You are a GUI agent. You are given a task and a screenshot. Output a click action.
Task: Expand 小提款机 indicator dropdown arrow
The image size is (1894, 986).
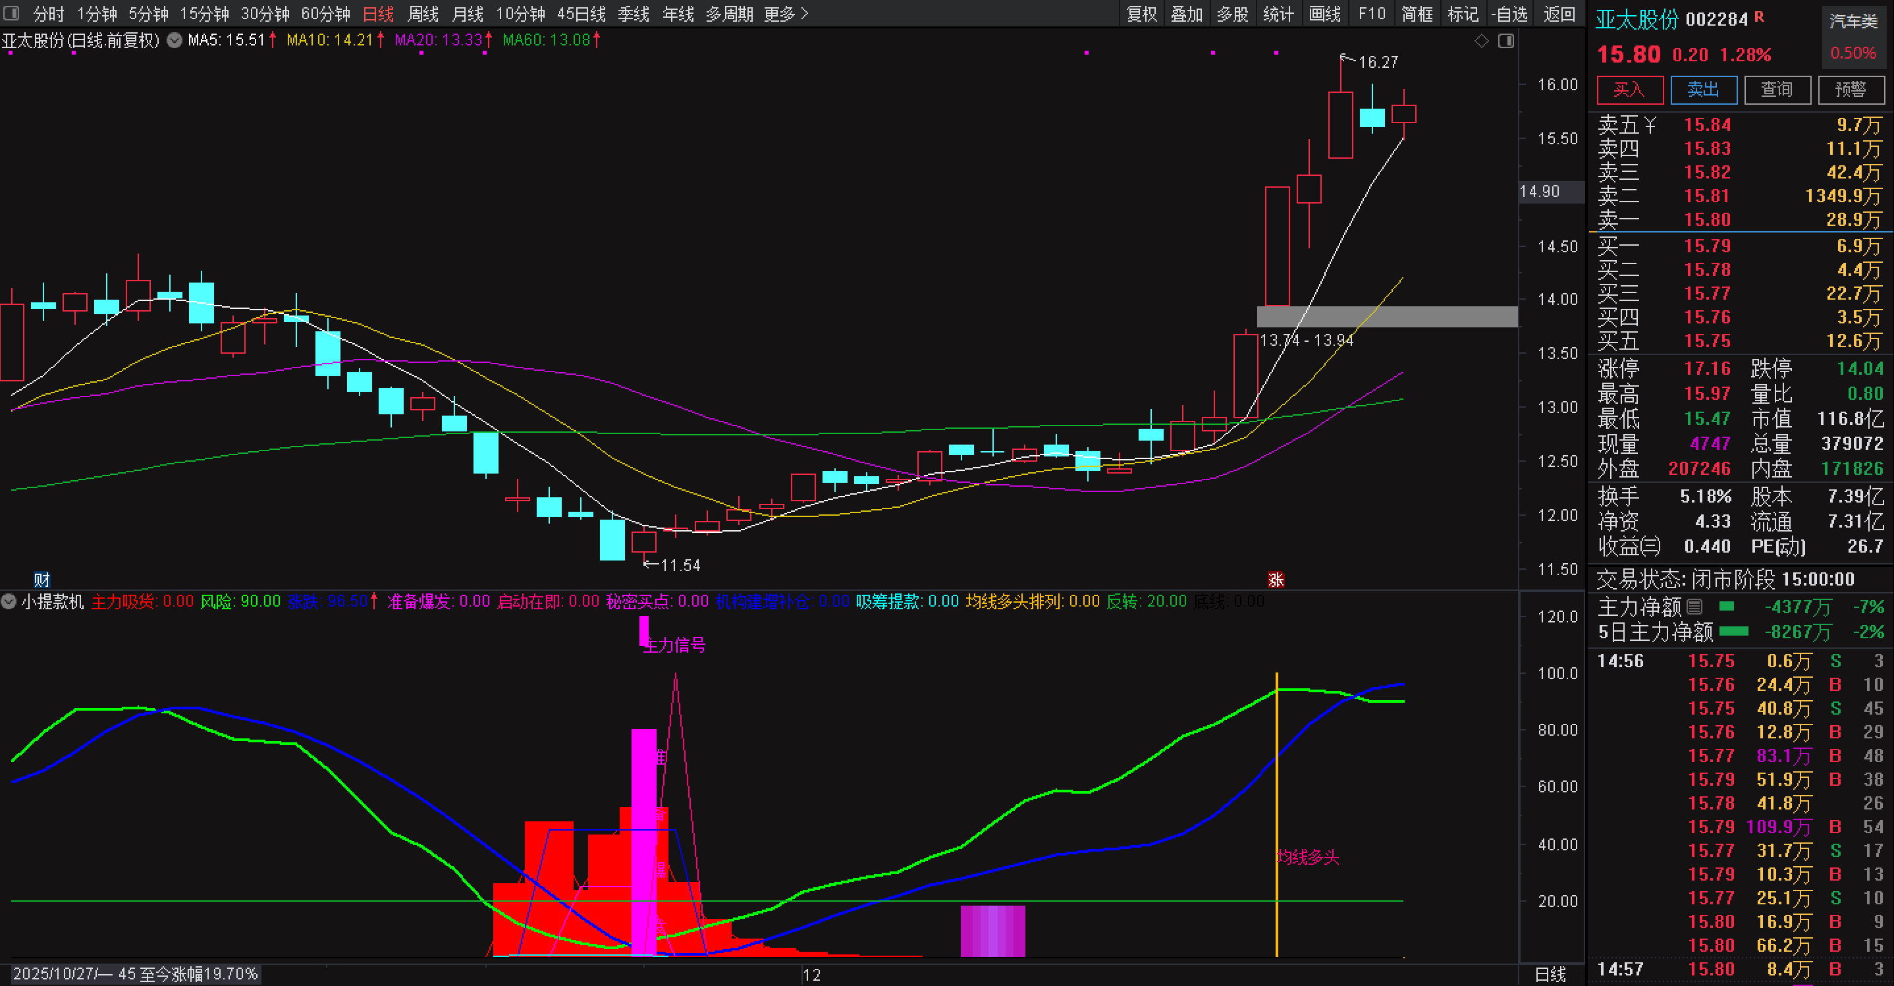pyautogui.click(x=9, y=601)
